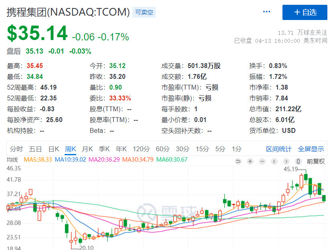This screenshot has width=333, height=250.
Task: Choose the 15分 interval tab
Action: pyautogui.click(x=202, y=149)
